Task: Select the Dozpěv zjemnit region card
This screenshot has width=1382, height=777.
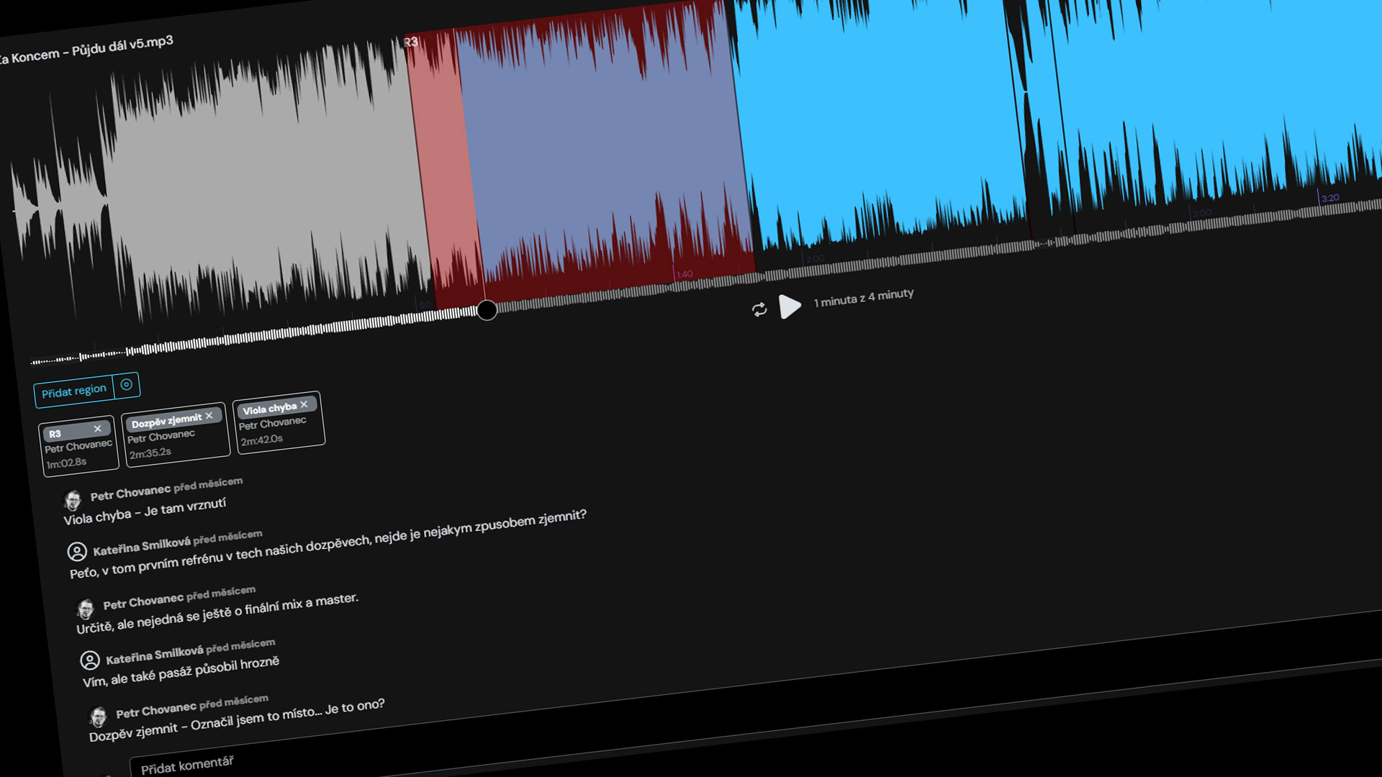Action: click(176, 434)
